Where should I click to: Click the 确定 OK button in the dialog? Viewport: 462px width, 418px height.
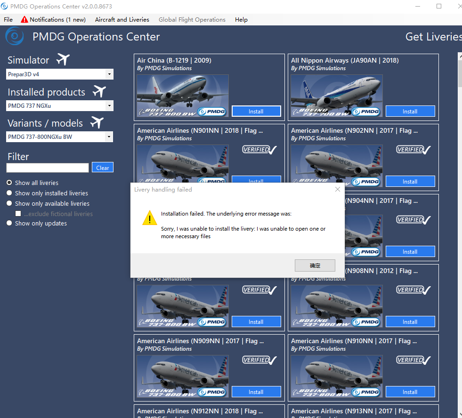point(315,265)
